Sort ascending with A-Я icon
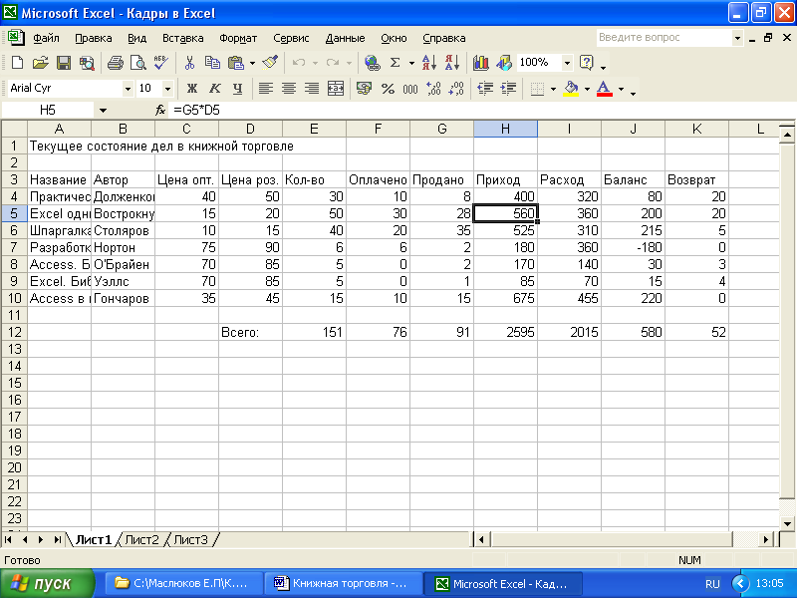Screen dimensions: 797x598 point(429,63)
